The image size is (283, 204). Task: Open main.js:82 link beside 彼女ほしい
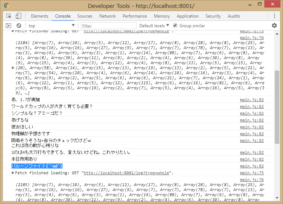(x=252, y=127)
